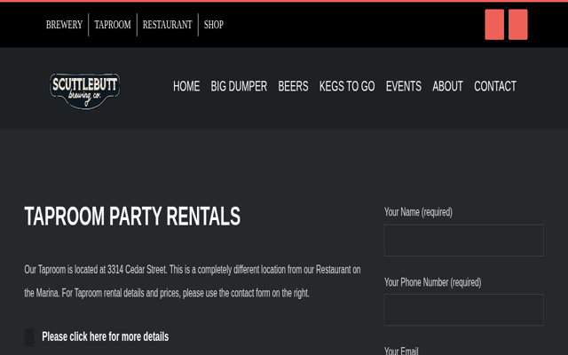Select Home in the main navigation
Viewport: 568px width, 355px height.
click(186, 86)
